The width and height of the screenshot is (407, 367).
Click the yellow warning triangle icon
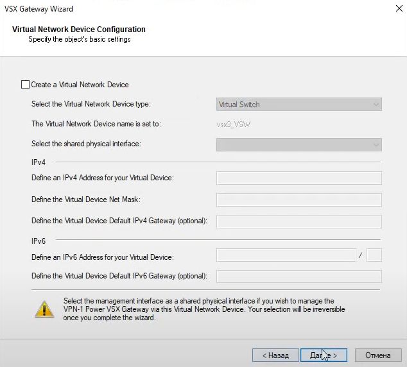(x=44, y=309)
